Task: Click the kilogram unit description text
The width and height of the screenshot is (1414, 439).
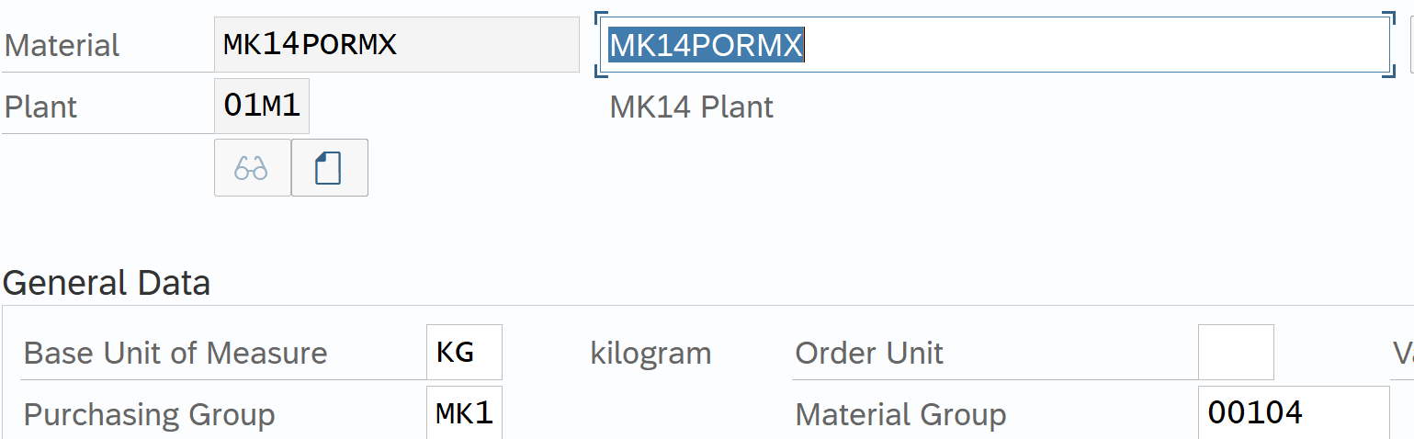Action: coord(650,354)
